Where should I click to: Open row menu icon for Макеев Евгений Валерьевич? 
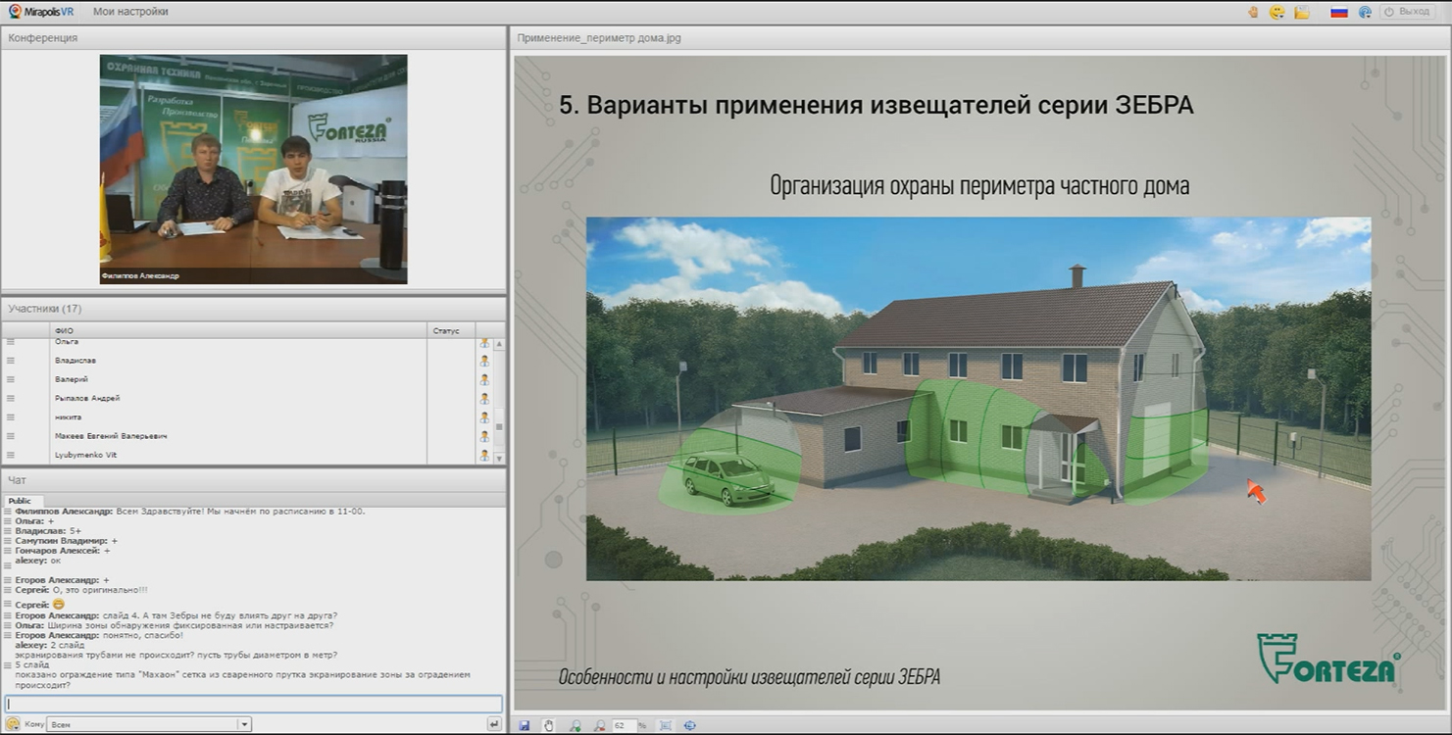pos(11,436)
